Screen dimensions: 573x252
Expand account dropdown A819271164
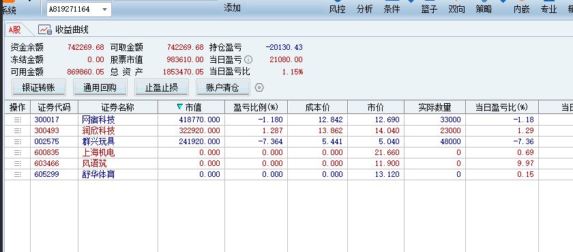[x=105, y=10]
